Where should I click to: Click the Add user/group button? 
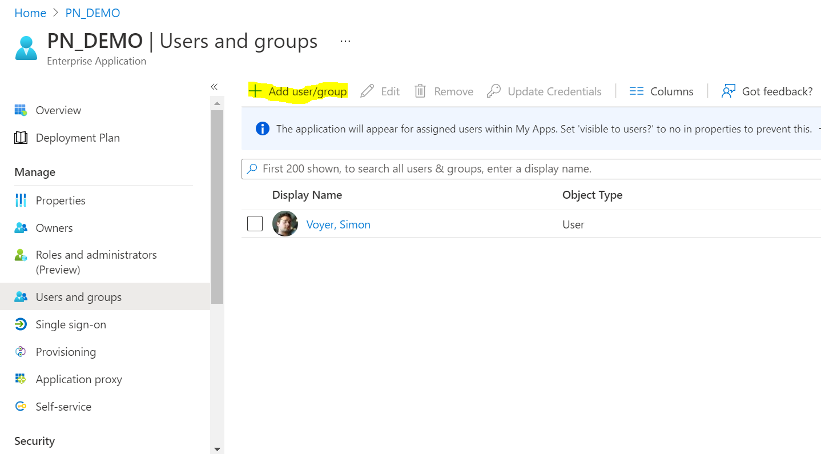tap(298, 91)
